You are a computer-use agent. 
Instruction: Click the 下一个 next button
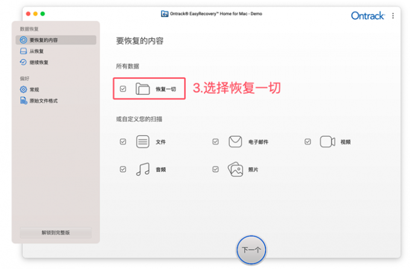tap(251, 250)
